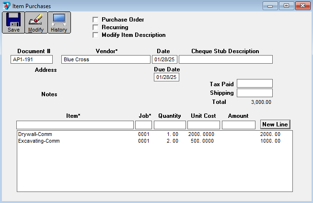The width and height of the screenshot is (313, 203).
Task: Click the Shipping input box
Action: tap(255, 93)
